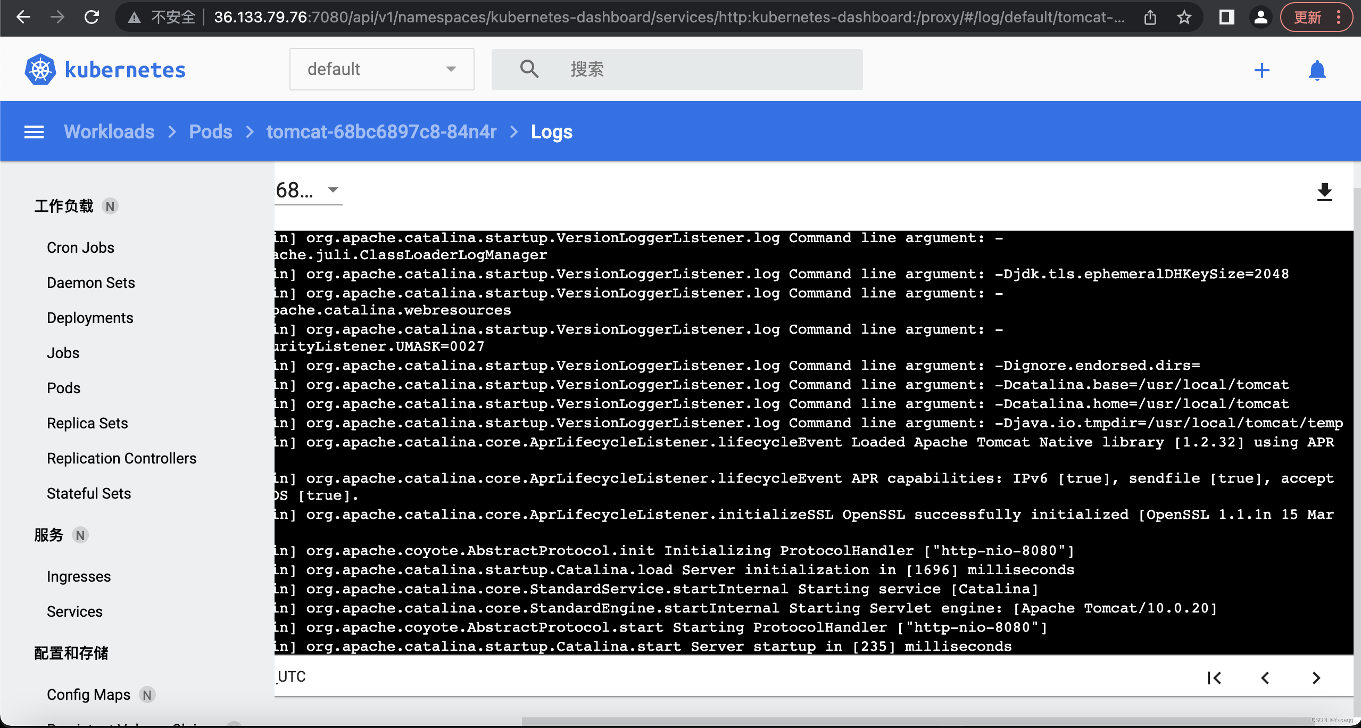Open notifications bell
Screen dimensions: 1361x728
point(1317,70)
